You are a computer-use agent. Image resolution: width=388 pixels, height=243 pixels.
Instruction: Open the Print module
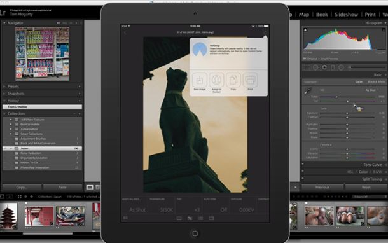[370, 15]
